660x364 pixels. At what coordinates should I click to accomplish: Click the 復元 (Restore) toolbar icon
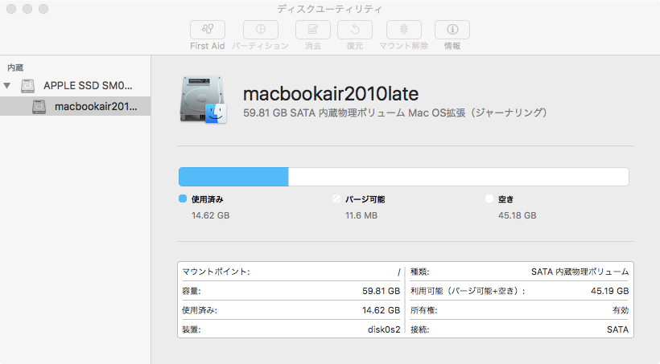[354, 30]
